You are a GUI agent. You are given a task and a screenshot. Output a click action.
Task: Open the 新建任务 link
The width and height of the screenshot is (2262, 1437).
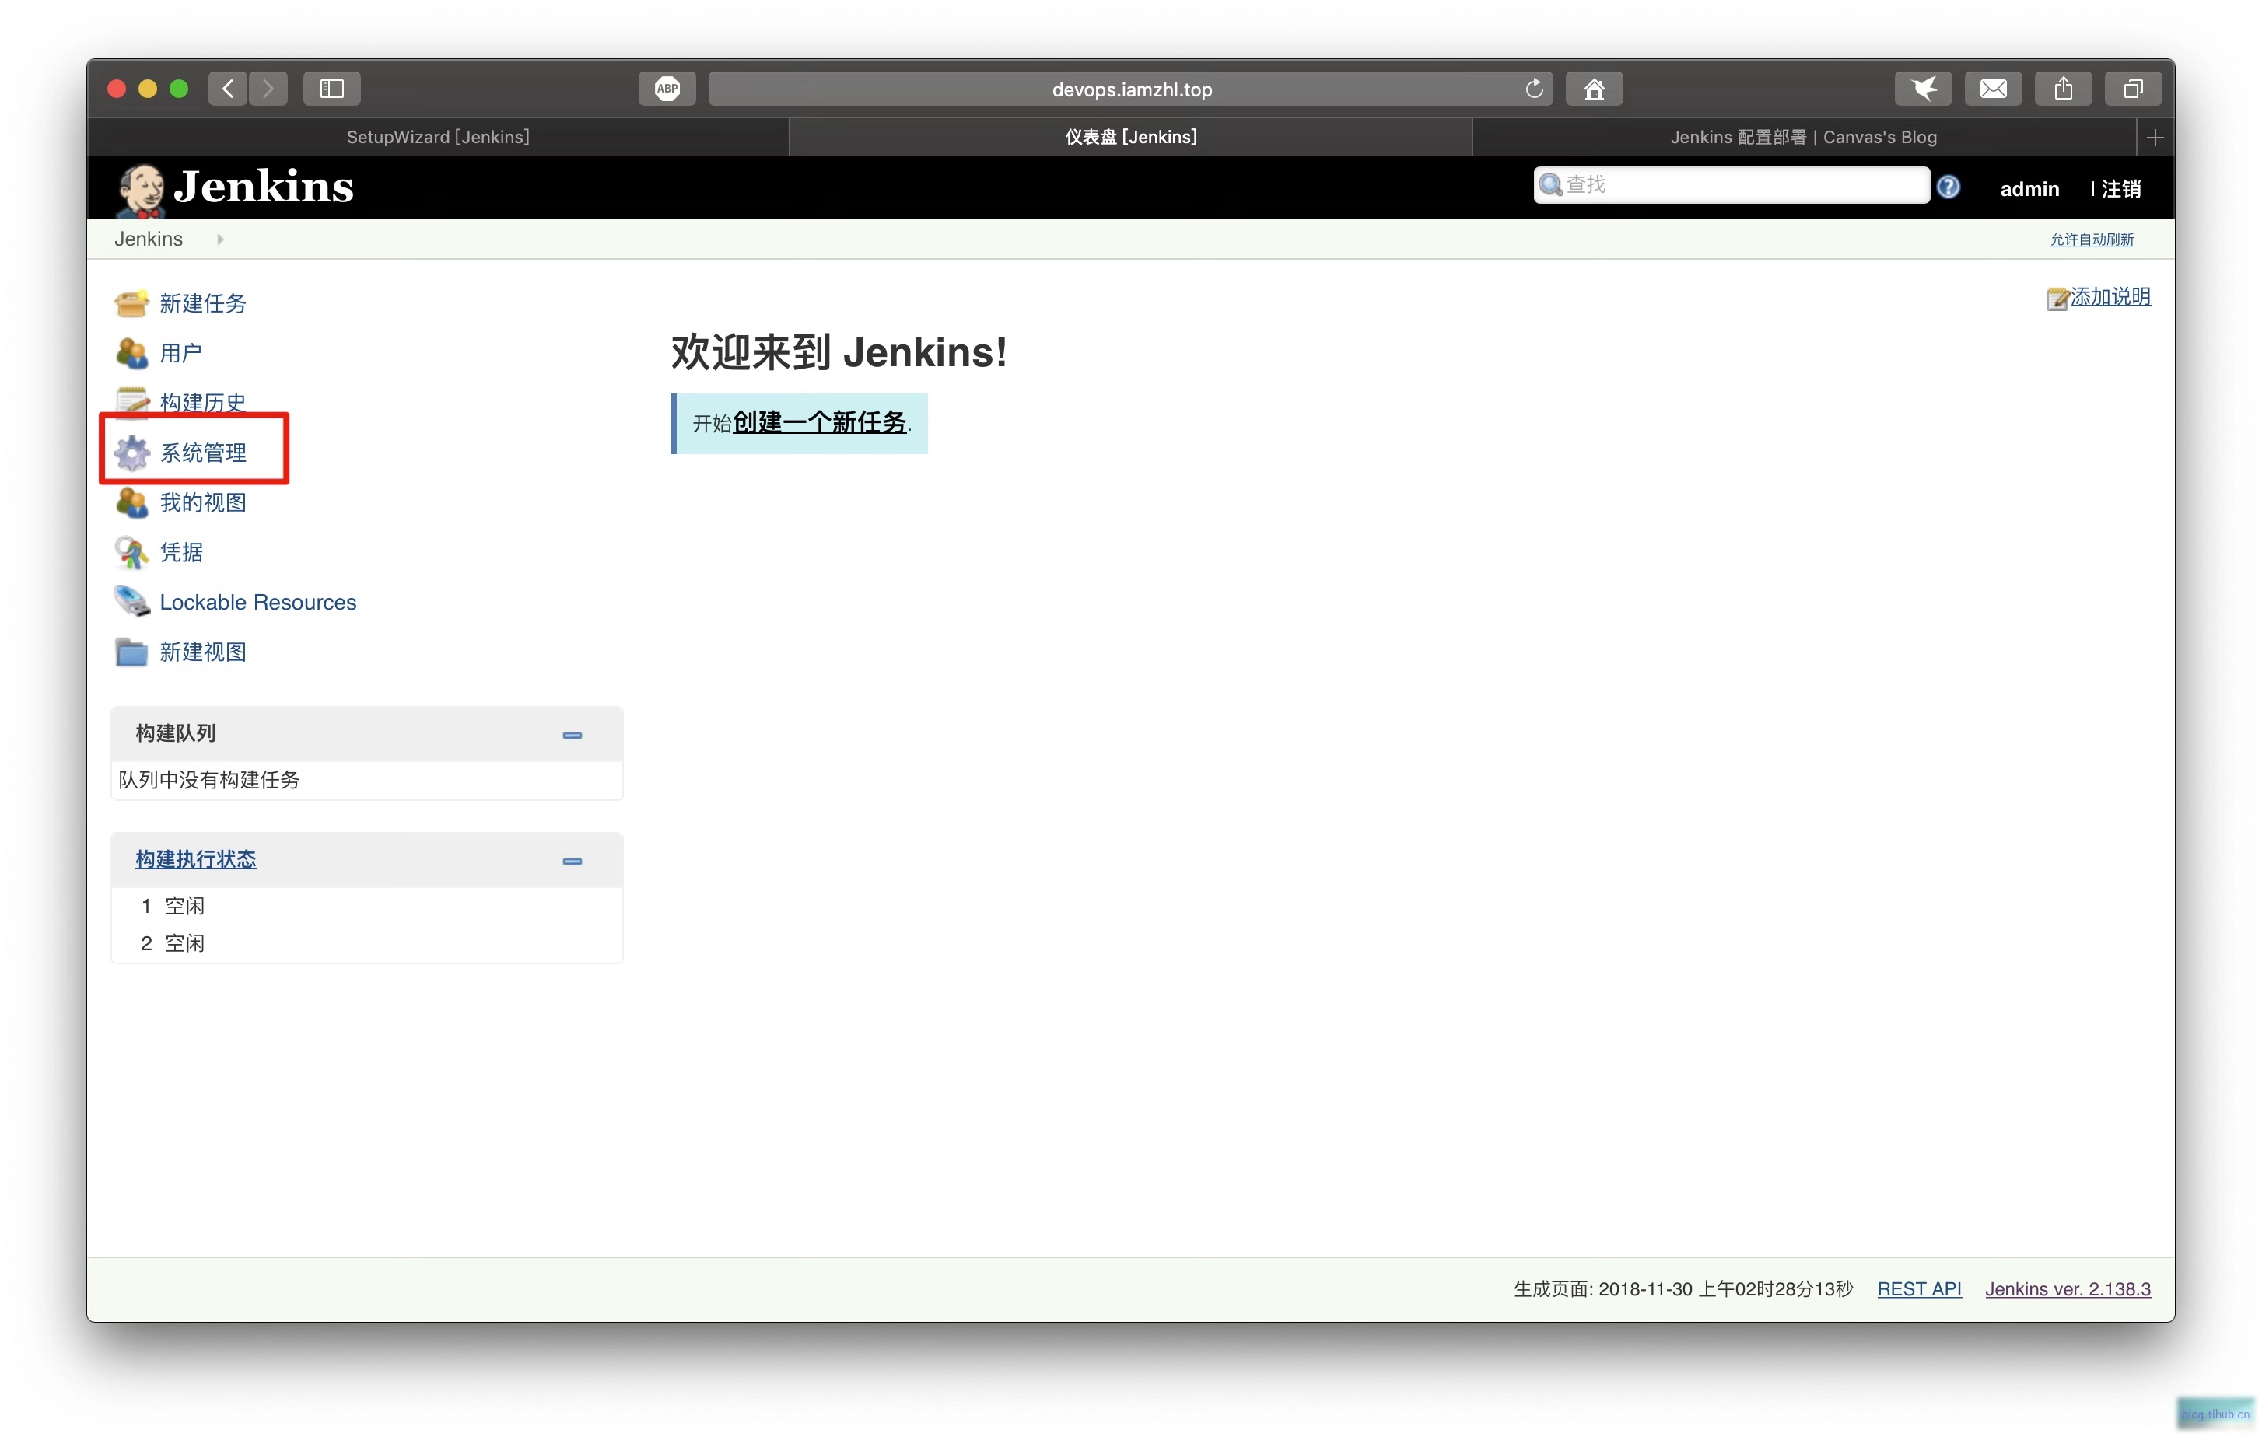coord(203,303)
